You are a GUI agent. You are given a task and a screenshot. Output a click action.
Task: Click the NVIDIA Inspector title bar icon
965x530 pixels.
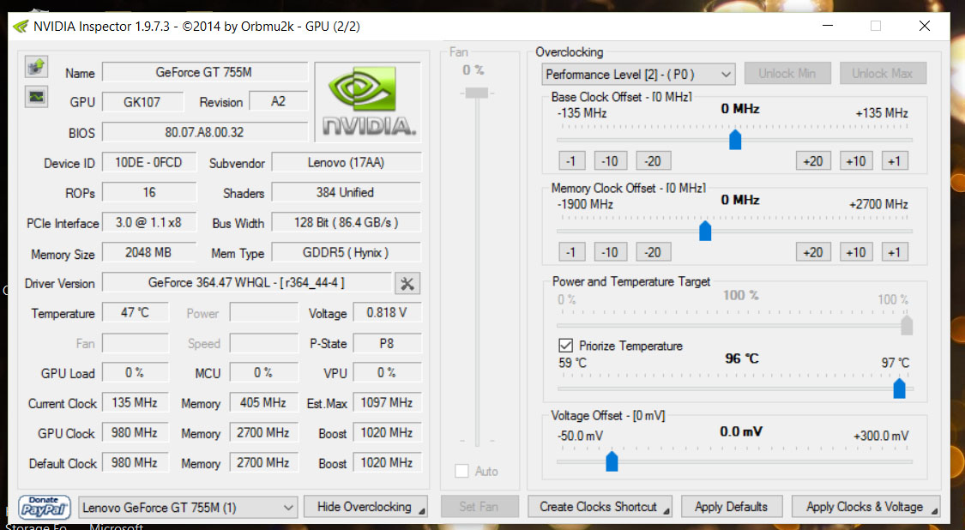point(21,27)
